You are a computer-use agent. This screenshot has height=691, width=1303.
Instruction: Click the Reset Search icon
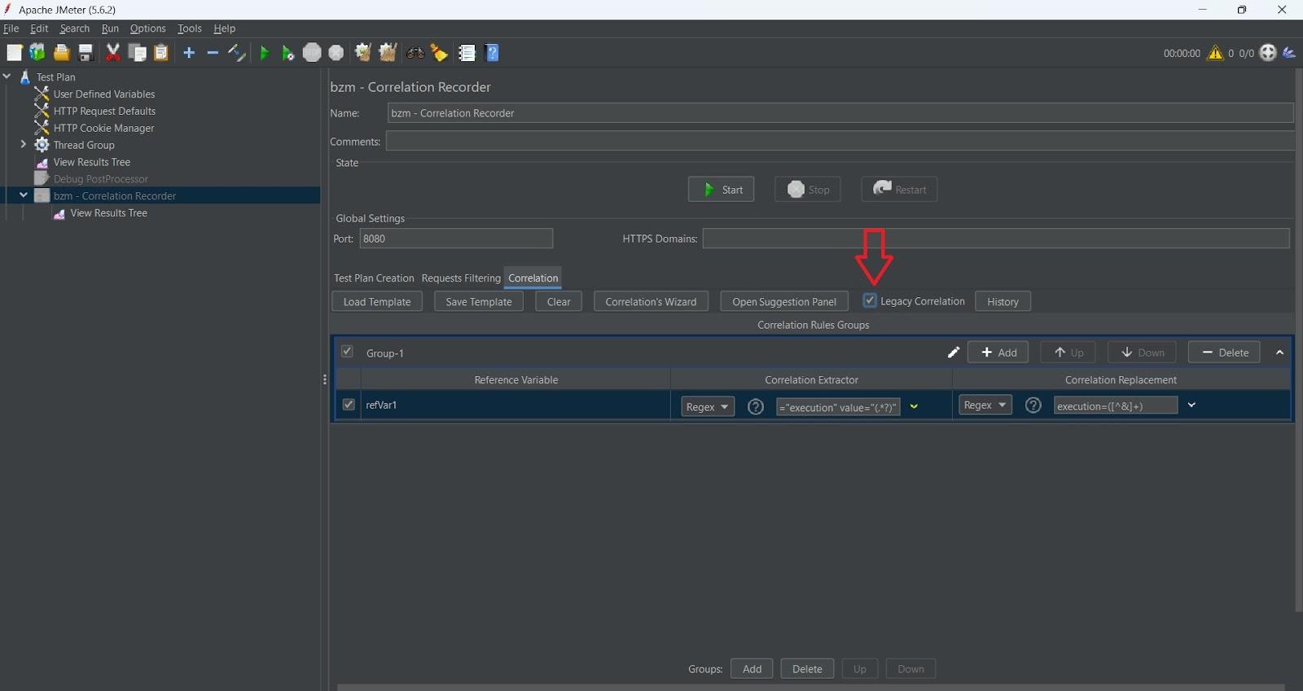[440, 53]
